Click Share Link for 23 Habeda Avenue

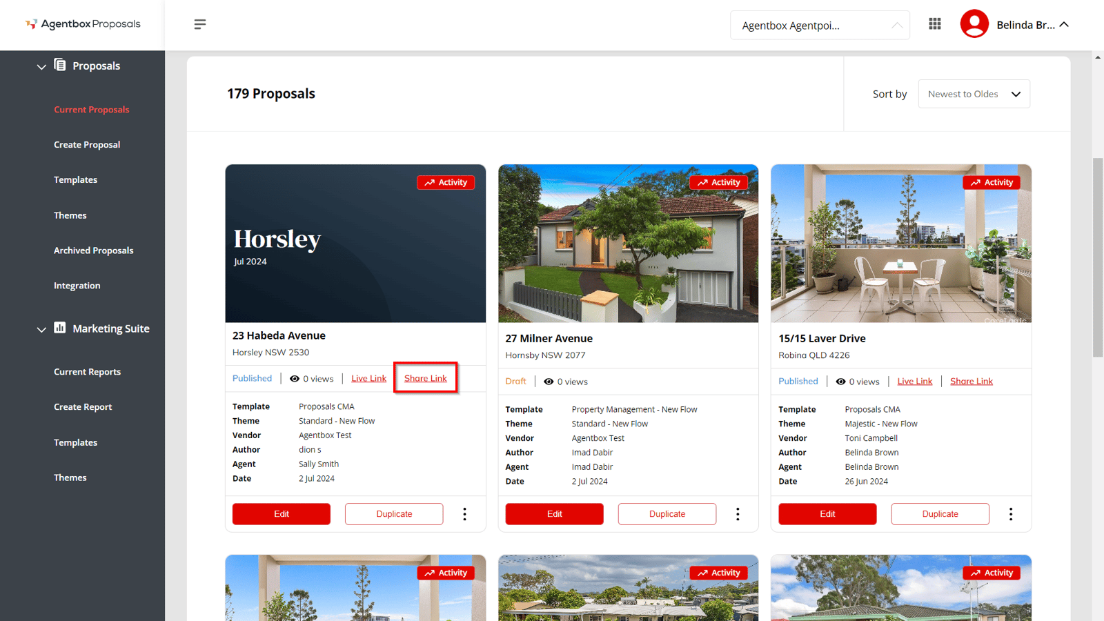(426, 378)
